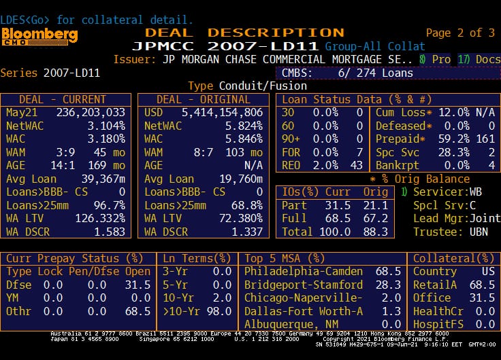Click the Curr Prepay Status (%) header
The image size is (501, 360).
coord(75,259)
